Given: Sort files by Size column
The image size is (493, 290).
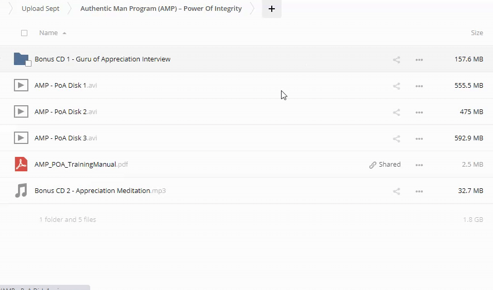Looking at the screenshot, I should pyautogui.click(x=476, y=33).
